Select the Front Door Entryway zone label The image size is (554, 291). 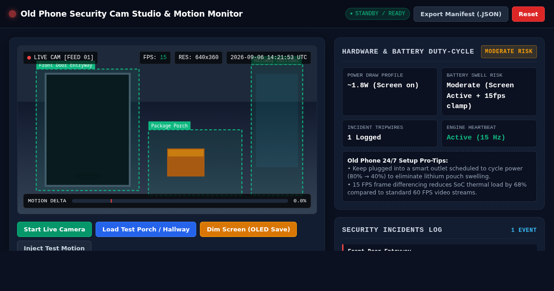[66, 66]
